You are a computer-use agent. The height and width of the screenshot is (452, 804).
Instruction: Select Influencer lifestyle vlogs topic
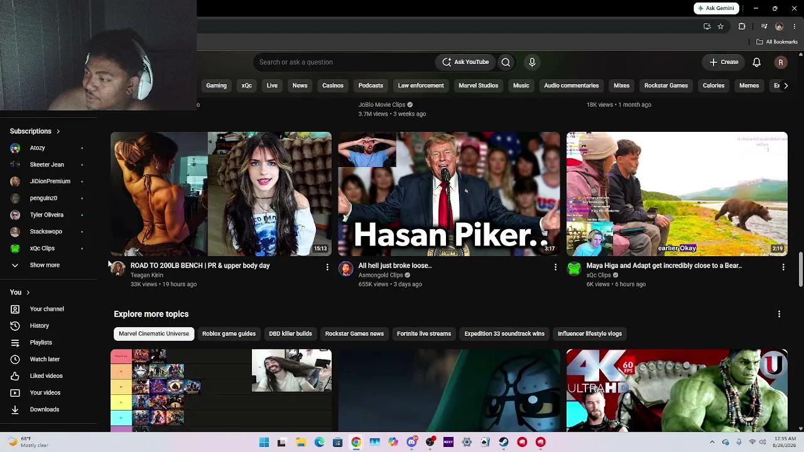(x=590, y=334)
